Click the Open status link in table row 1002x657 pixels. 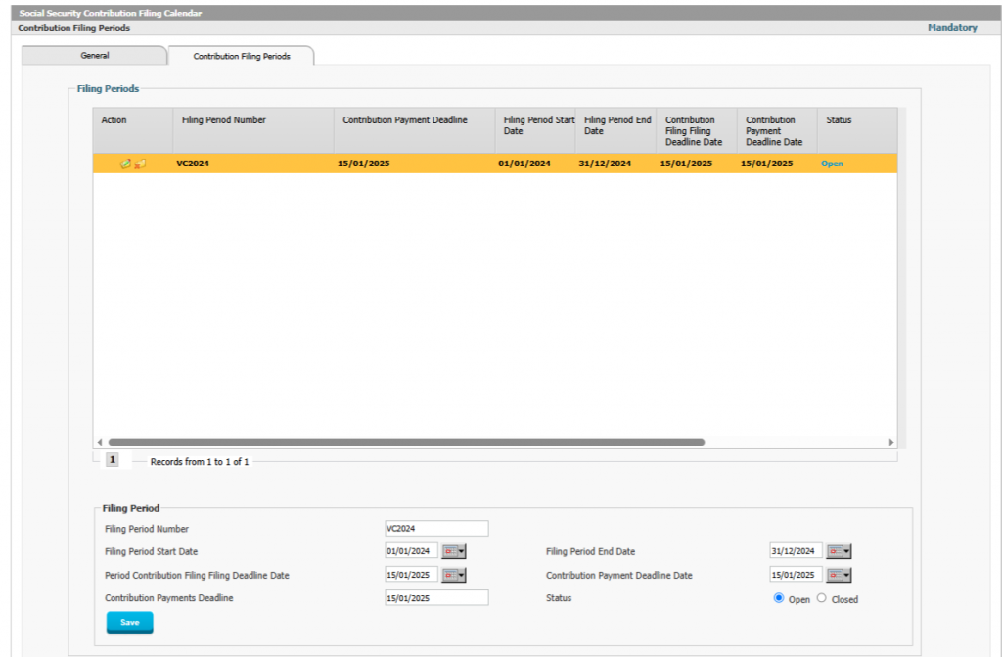click(x=832, y=164)
